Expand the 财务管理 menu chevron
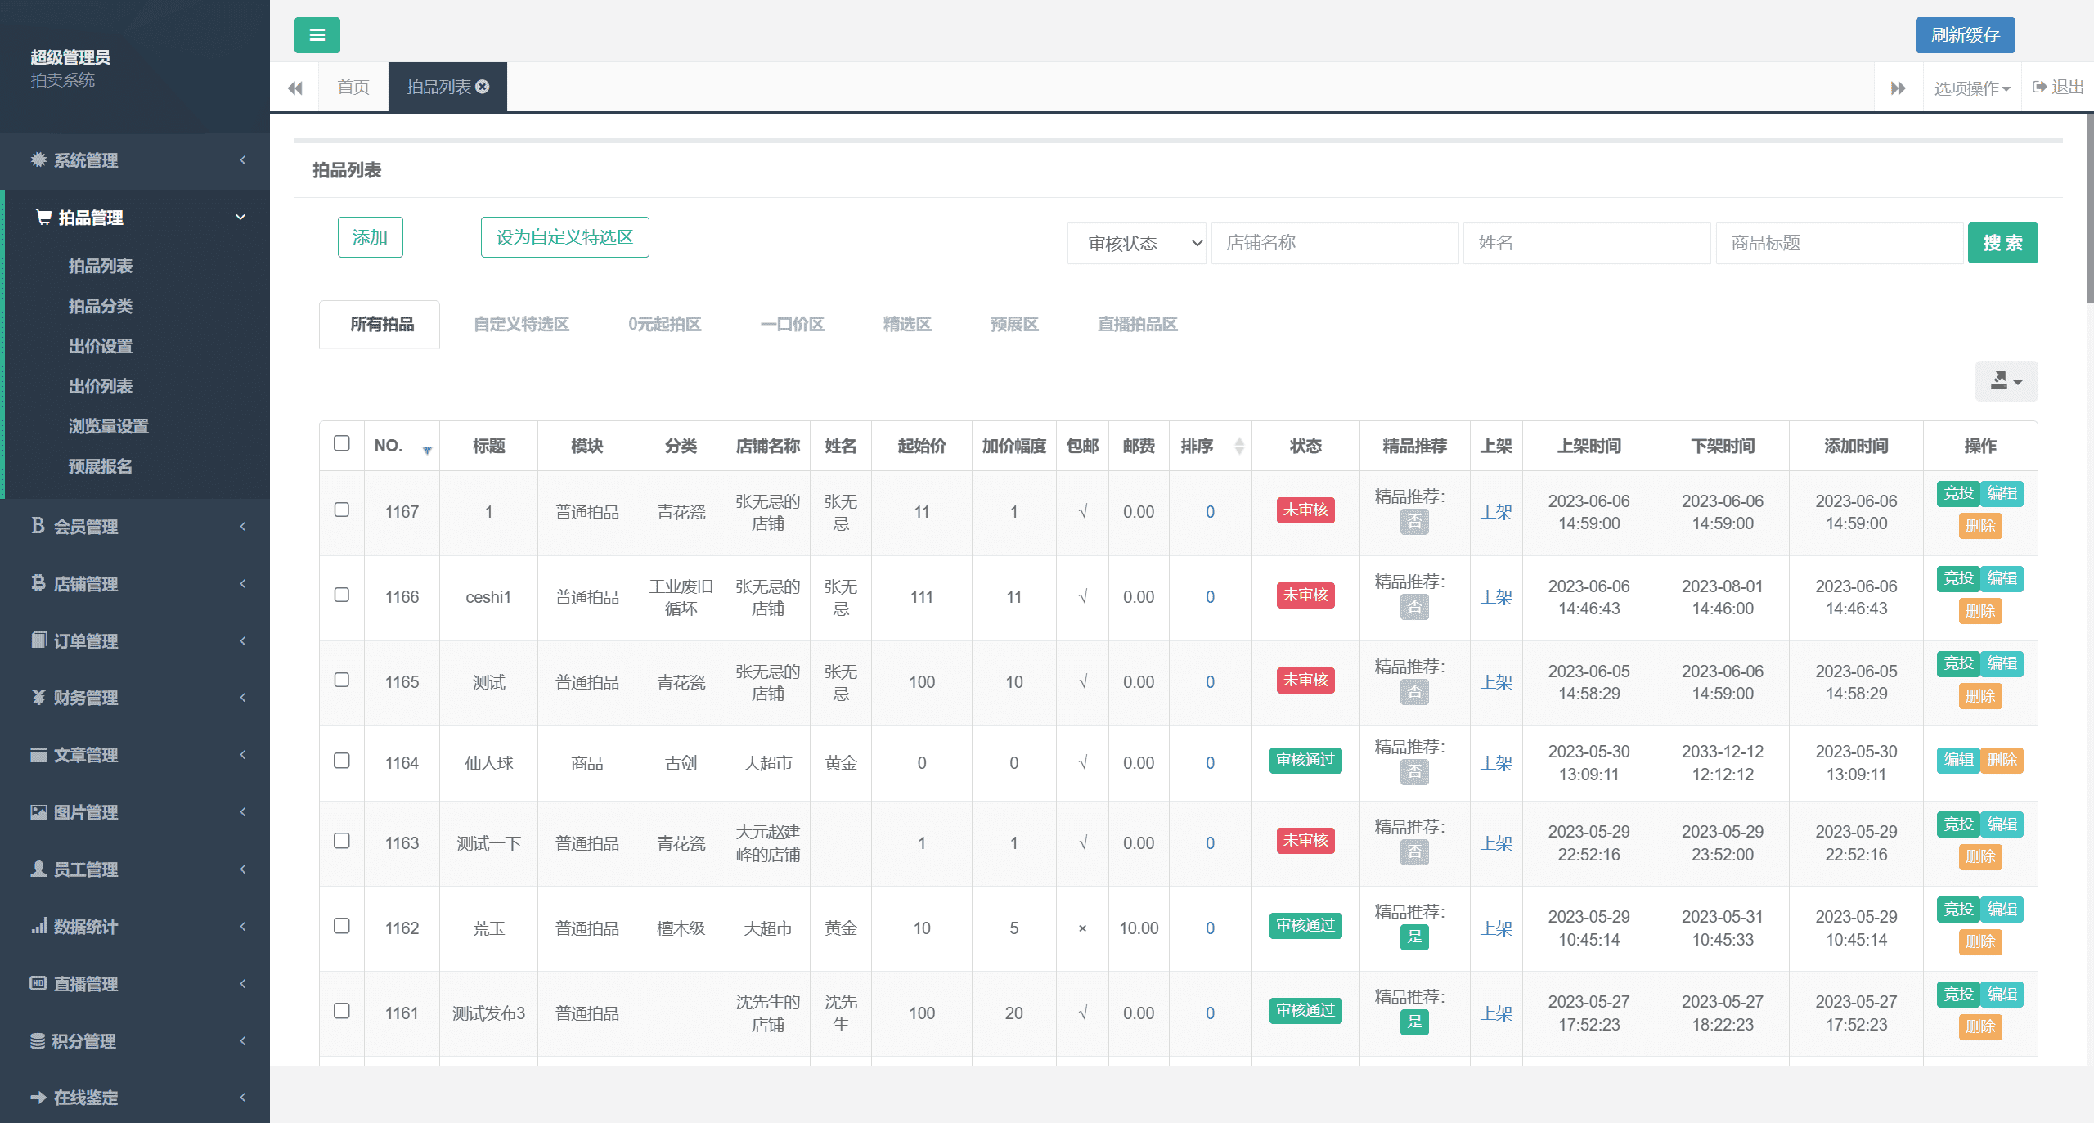2094x1123 pixels. click(243, 697)
